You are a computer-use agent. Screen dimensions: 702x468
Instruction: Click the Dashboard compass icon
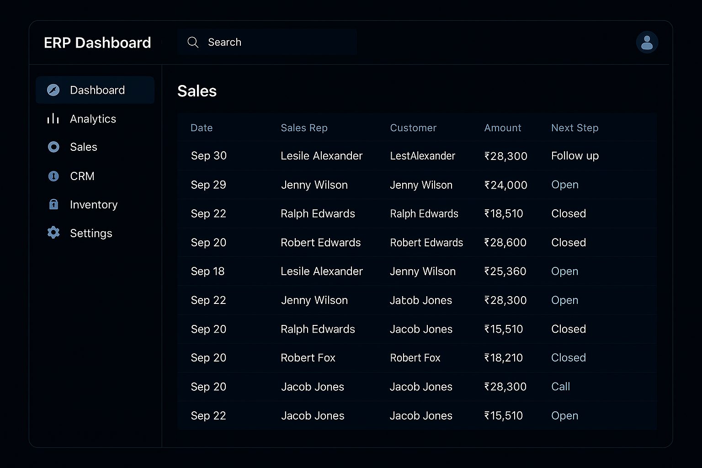[53, 90]
